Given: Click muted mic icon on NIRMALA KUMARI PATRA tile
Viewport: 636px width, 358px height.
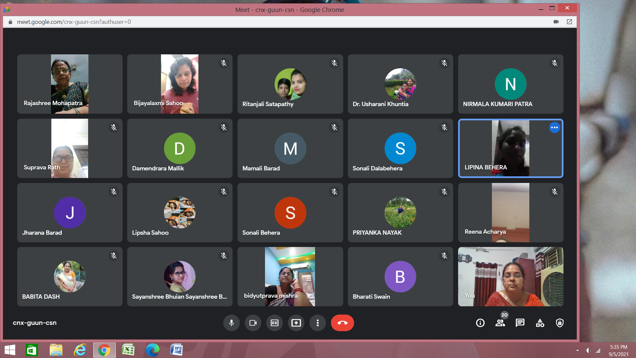Looking at the screenshot, I should tap(555, 63).
